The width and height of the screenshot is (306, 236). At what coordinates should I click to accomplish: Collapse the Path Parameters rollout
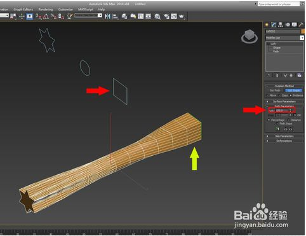coord(284,106)
